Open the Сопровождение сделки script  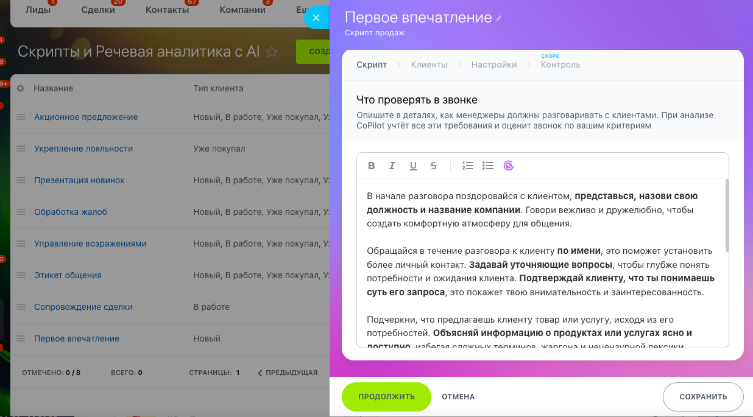click(83, 307)
